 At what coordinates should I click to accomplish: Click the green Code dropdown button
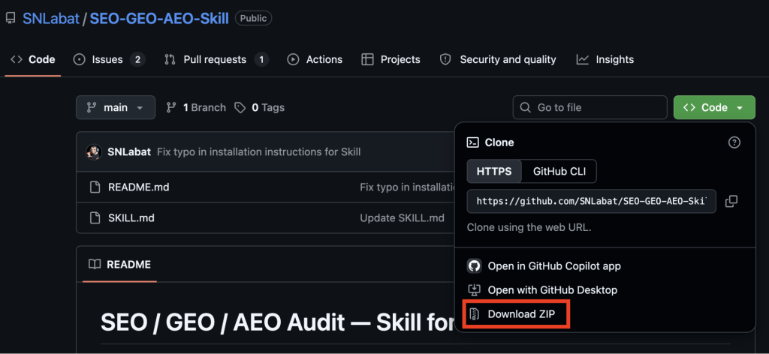pos(714,108)
